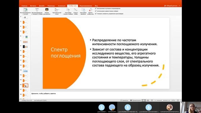This screenshot has width=201, height=113.
Task: Click the Hide slide (Скрыть слайд) icon
Action: 76,10
